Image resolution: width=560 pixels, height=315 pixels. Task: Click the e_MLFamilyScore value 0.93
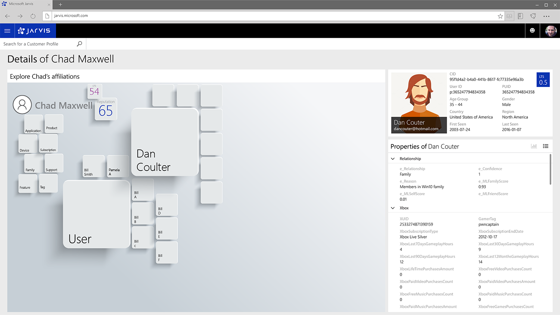(482, 187)
